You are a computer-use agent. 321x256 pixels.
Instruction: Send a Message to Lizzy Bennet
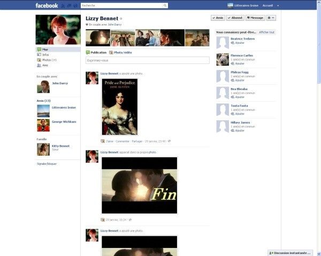(255, 18)
